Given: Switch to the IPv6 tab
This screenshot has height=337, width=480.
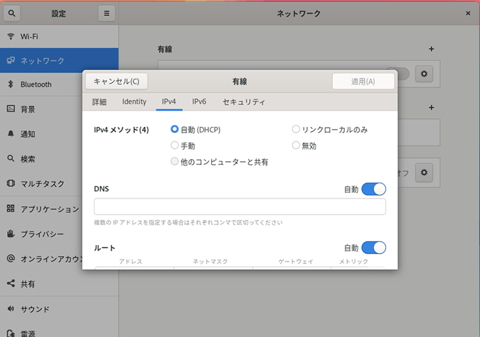Looking at the screenshot, I should click(x=199, y=102).
